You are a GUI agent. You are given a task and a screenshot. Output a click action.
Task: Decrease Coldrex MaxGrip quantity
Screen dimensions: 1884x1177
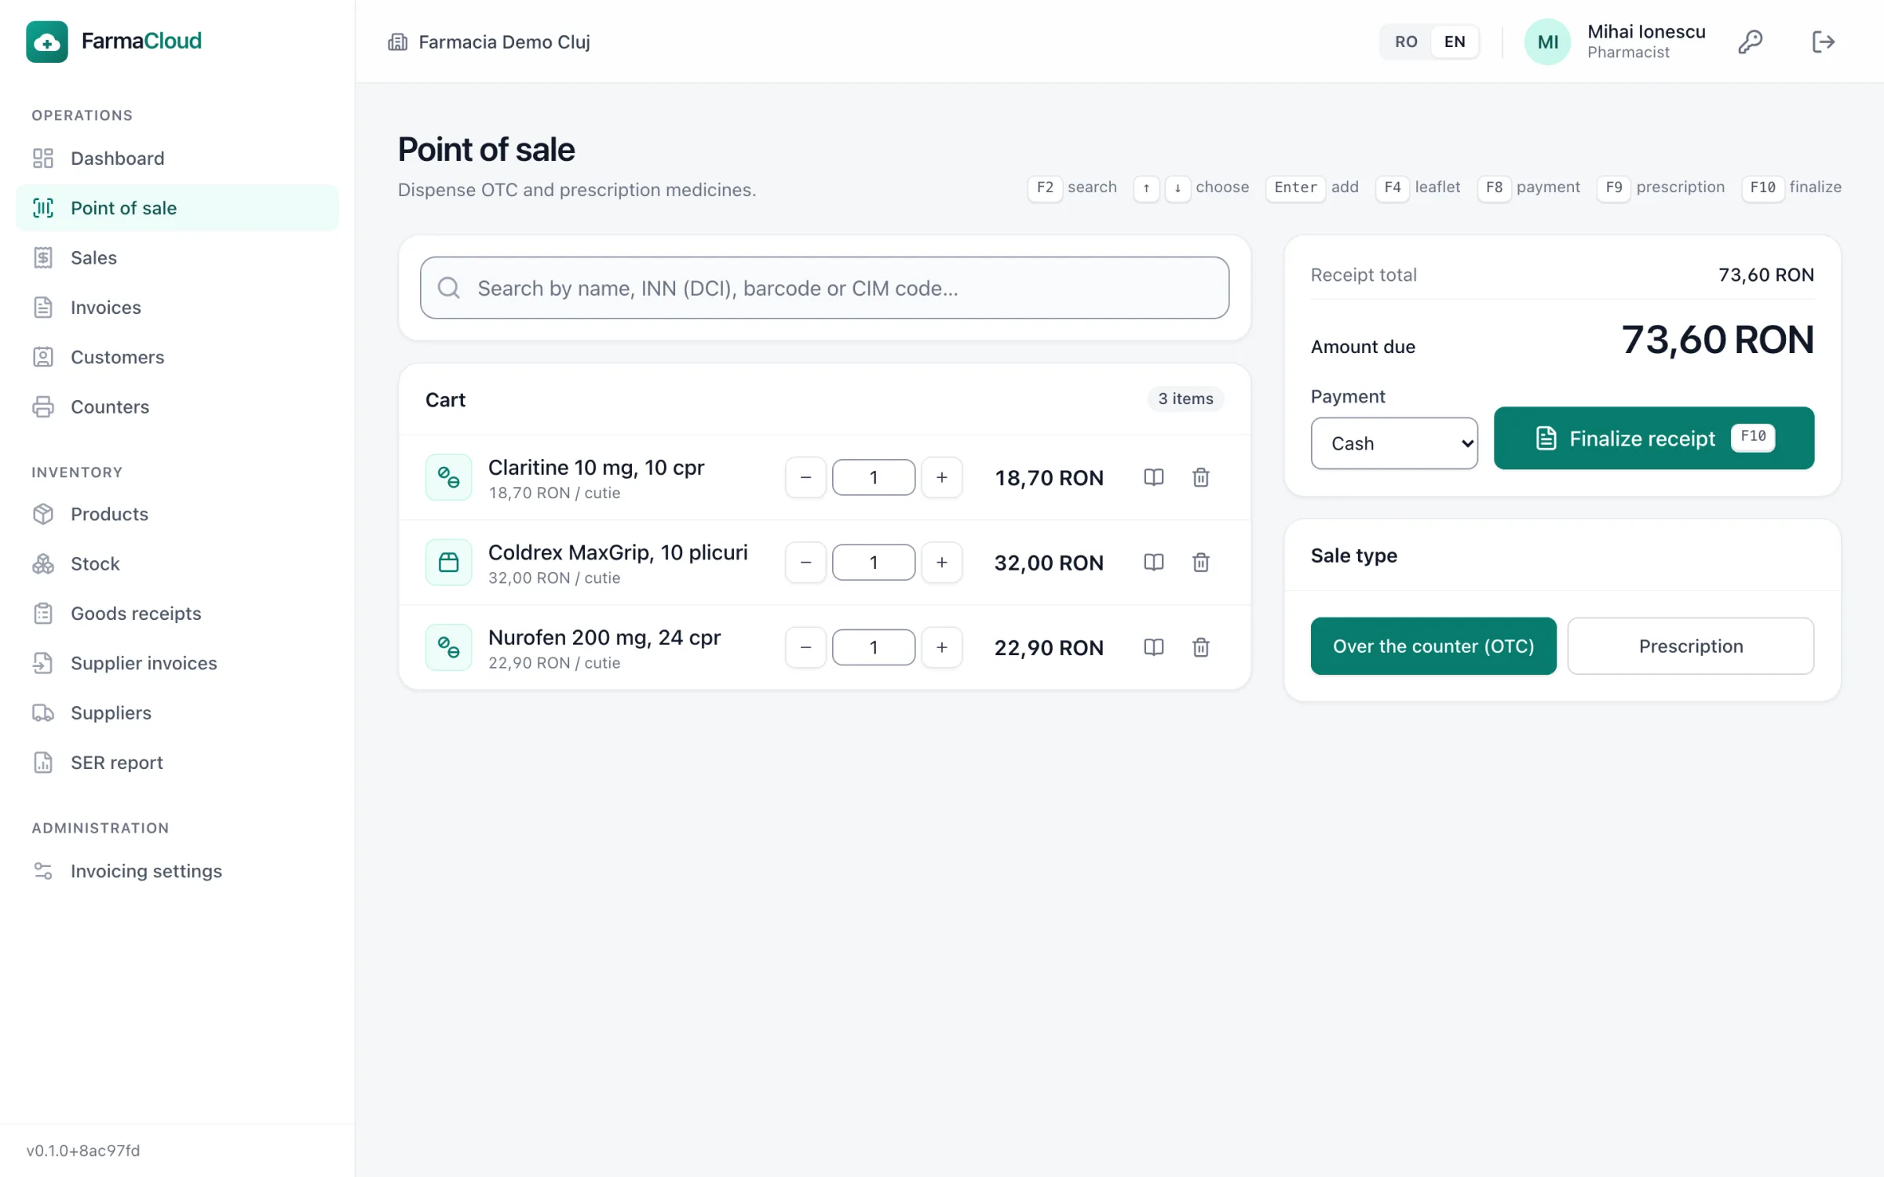point(805,562)
